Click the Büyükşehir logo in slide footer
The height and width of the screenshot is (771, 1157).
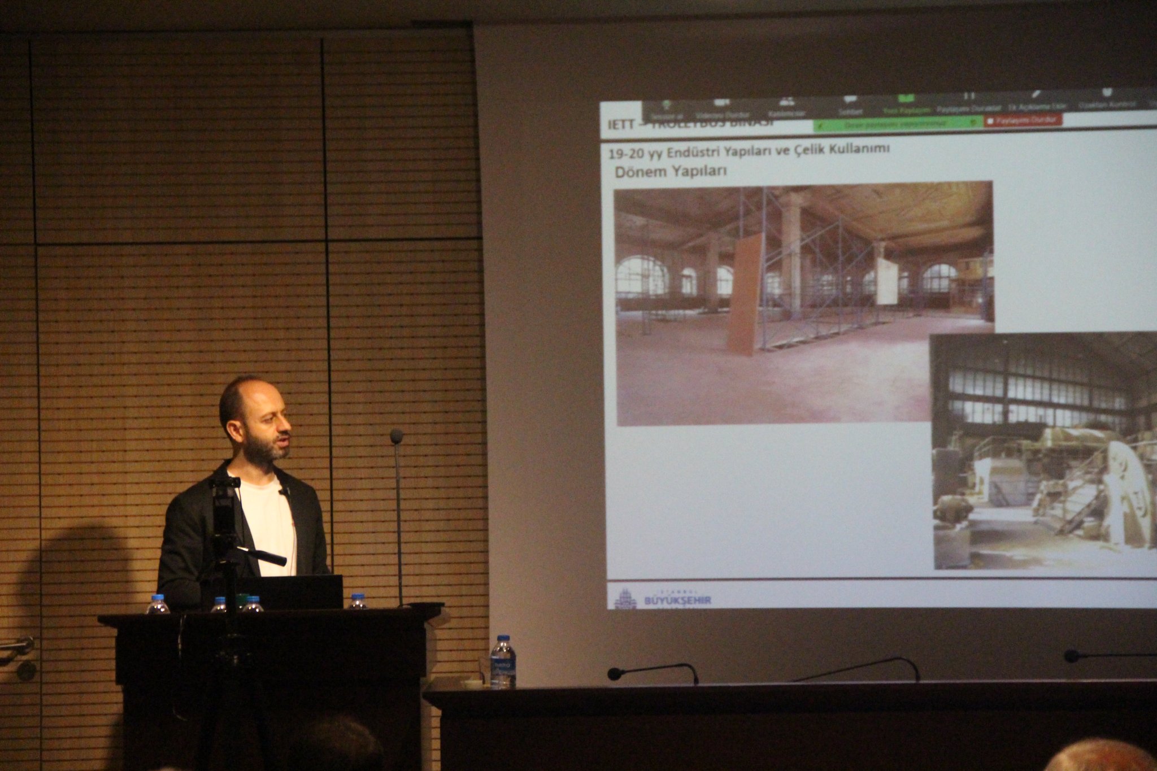(x=663, y=599)
